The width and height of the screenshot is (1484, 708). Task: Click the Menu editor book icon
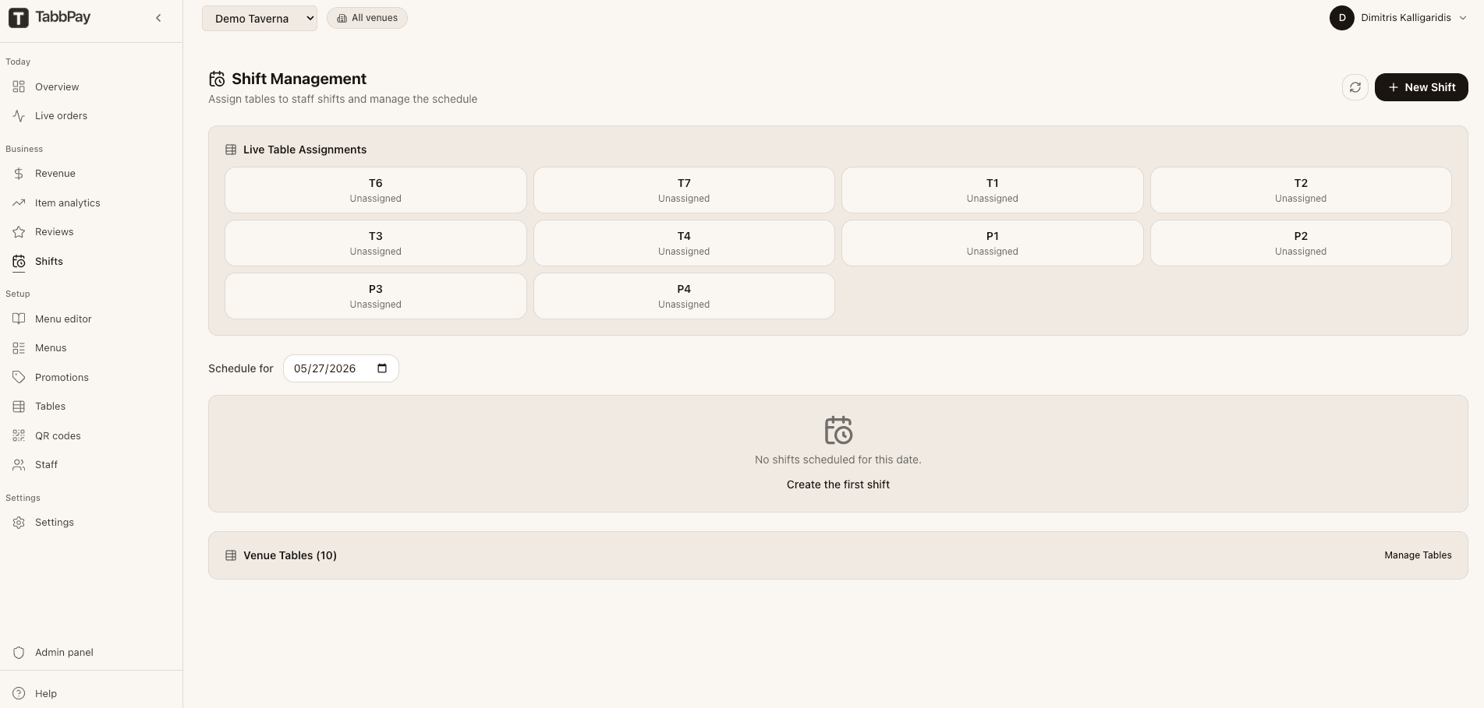coord(19,319)
